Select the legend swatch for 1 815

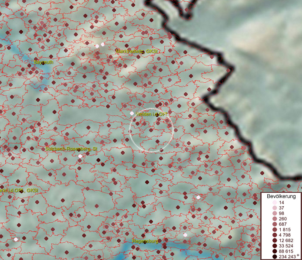click(x=274, y=229)
